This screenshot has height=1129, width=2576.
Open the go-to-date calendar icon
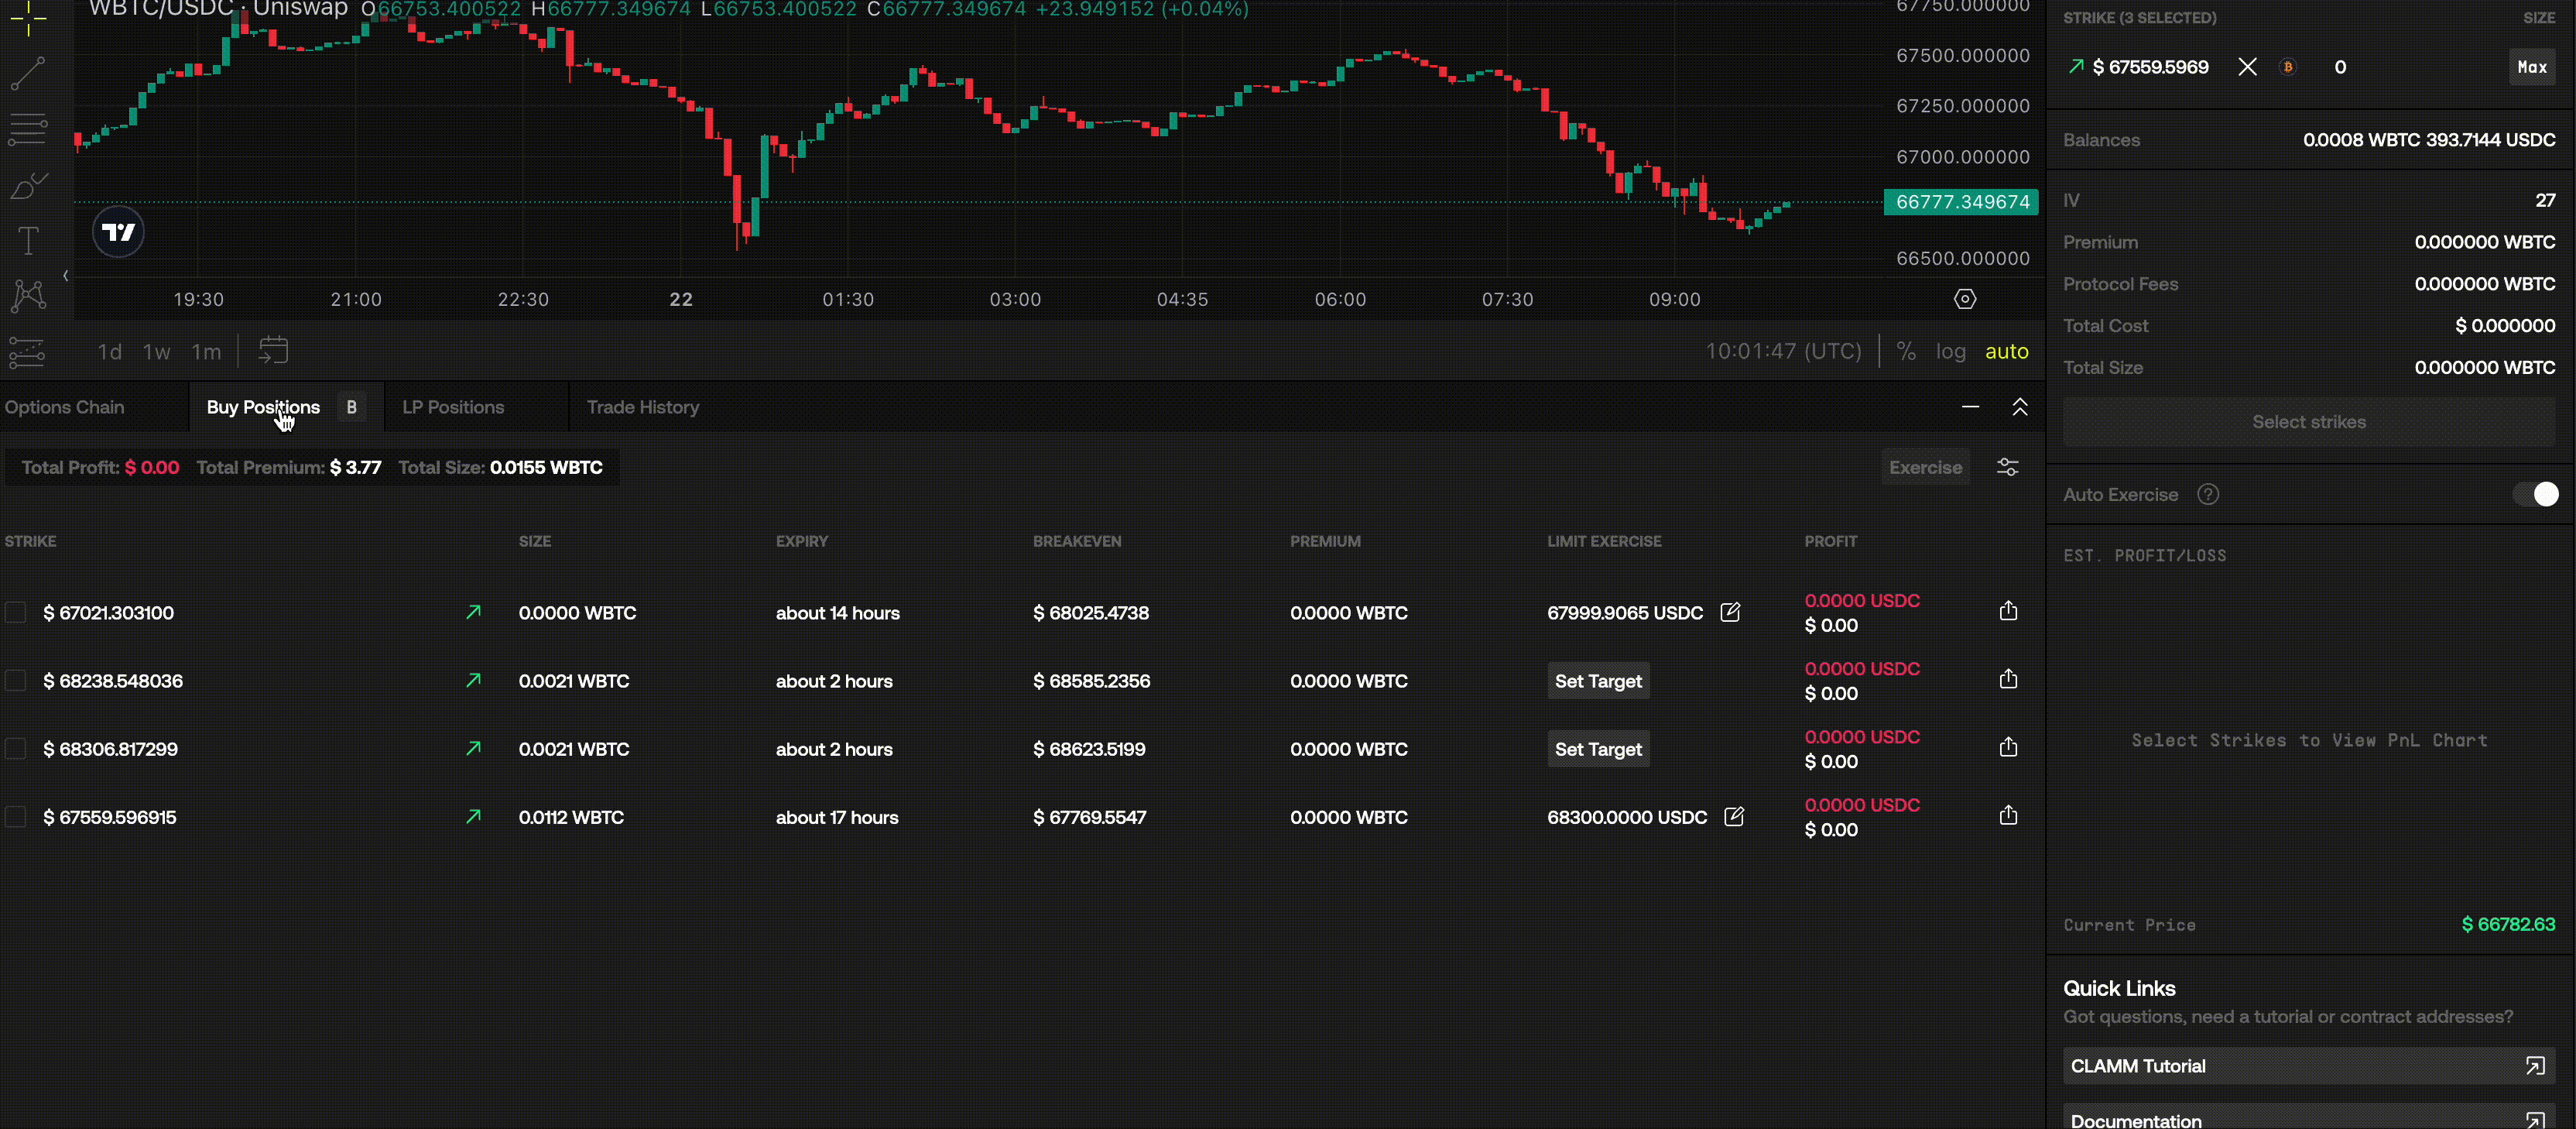click(273, 350)
